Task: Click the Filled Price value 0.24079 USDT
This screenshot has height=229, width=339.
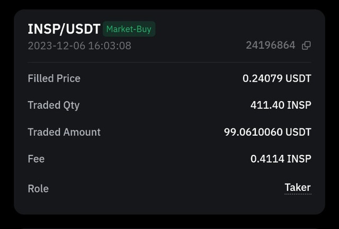Action: pos(276,78)
